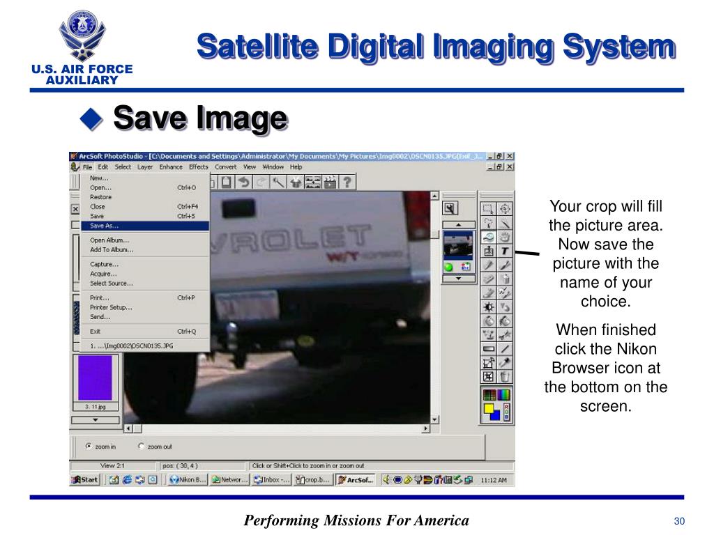Viewport: 714px width, 535px height.
Task: Select the gradient fill tool
Action: [x=488, y=349]
